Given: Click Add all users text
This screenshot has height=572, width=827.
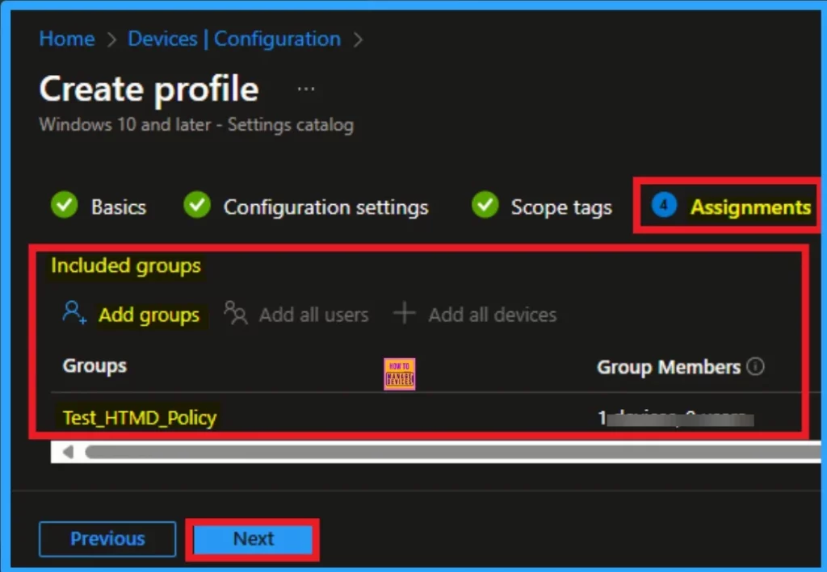Looking at the screenshot, I should point(314,315).
